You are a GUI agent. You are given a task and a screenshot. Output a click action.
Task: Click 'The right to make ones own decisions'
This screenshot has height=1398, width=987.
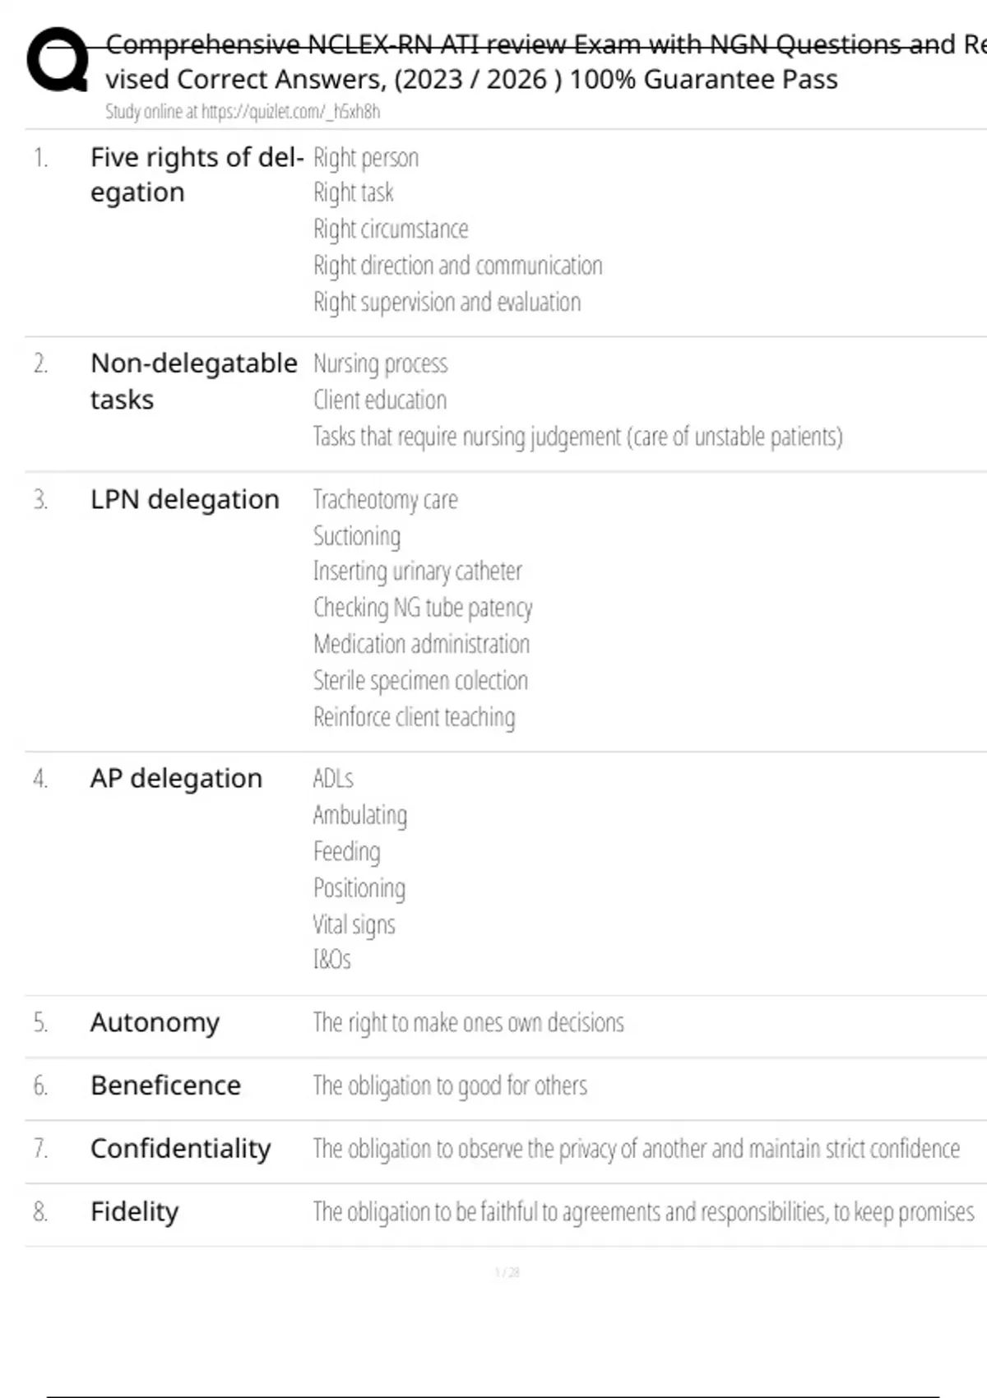[x=468, y=1023]
